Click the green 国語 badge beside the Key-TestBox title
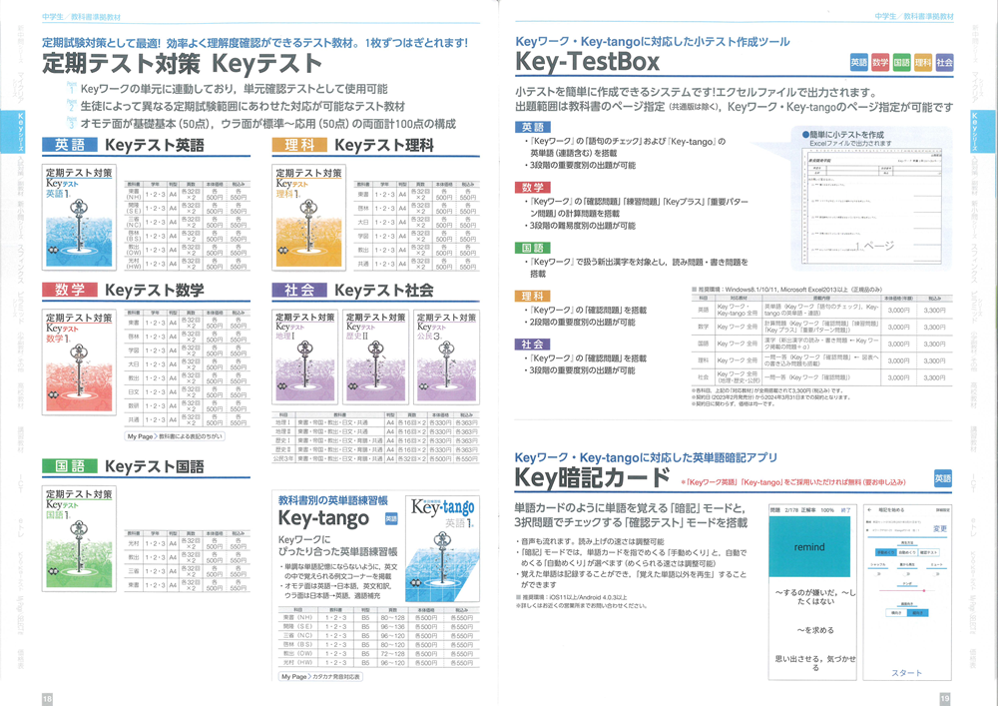 (x=901, y=62)
